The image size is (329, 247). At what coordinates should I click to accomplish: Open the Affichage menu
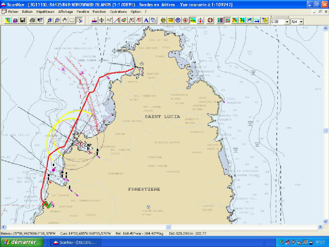pyautogui.click(x=65, y=11)
